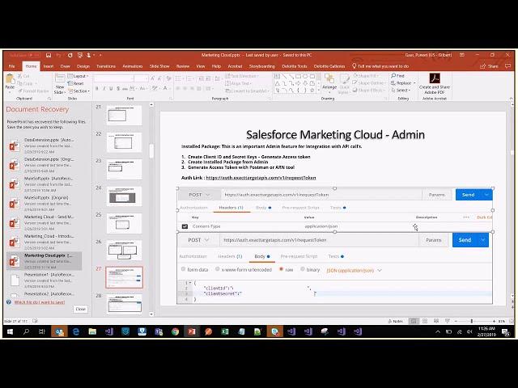Select 'x-www-form-urlencoded' radio option in slide image

217,269
